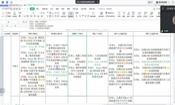Click the Merge and Center icon
Image resolution: width=175 pixels, height=105 pixels.
point(64,13)
